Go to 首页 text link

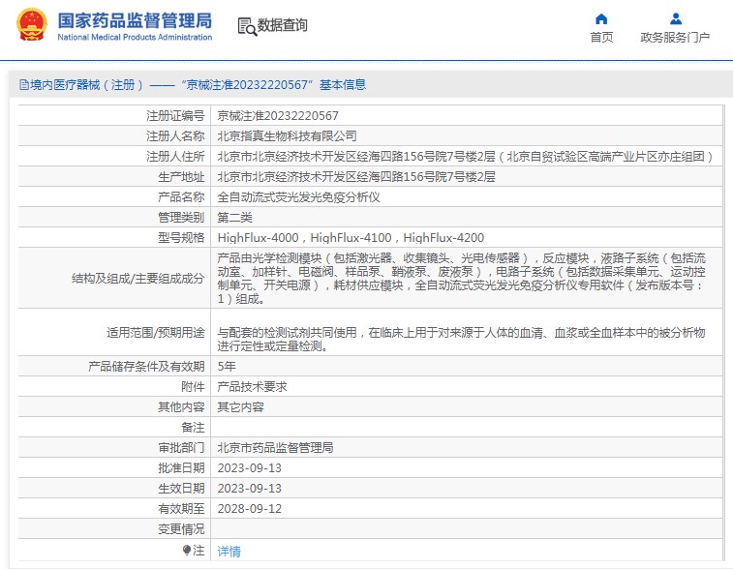click(x=601, y=38)
